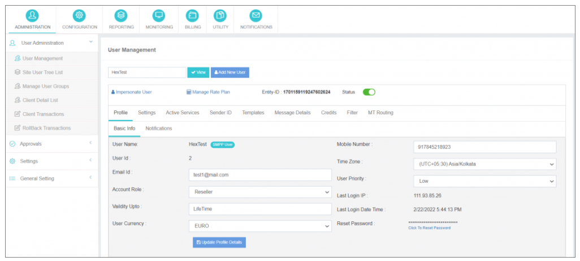
Task: Open the Account Role dropdown
Action: point(260,192)
